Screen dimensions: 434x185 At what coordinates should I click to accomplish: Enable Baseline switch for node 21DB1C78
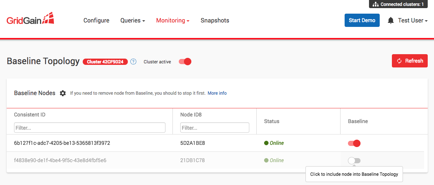(x=354, y=161)
